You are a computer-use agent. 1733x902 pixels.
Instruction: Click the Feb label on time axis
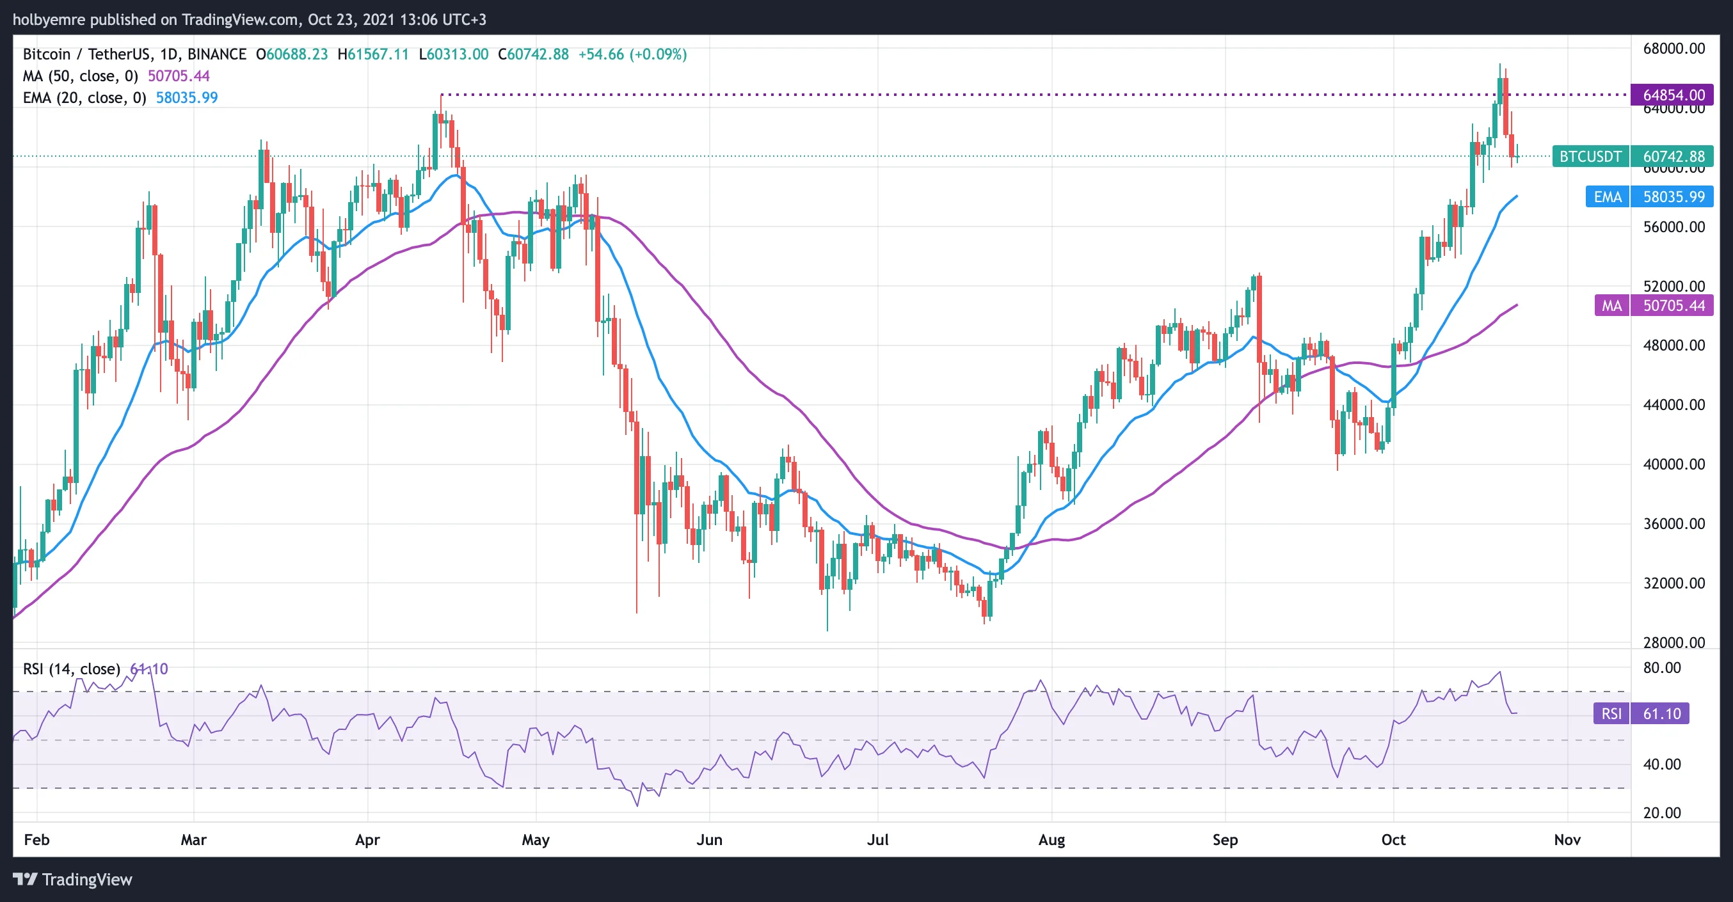click(x=36, y=839)
